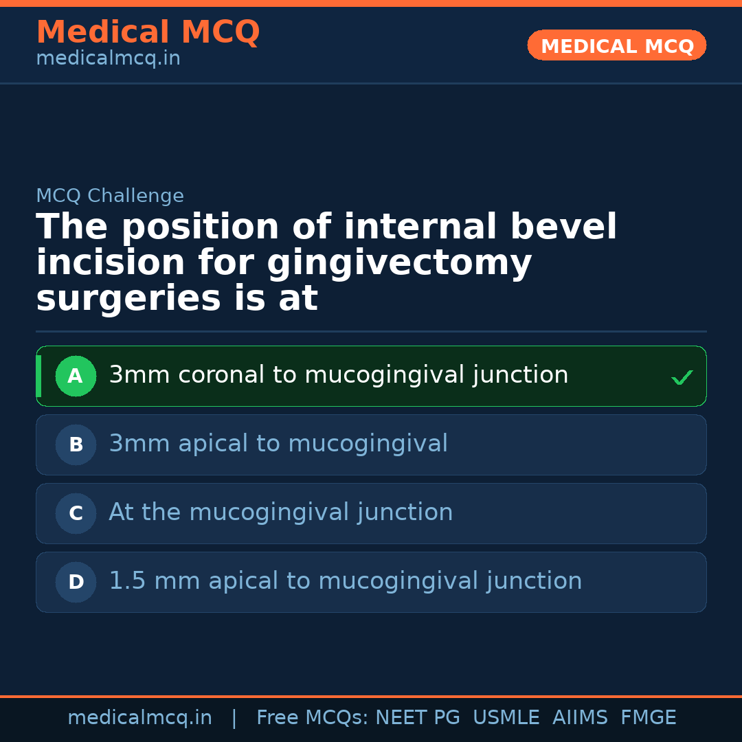Click the 'MCQ Challenge' label

point(110,196)
